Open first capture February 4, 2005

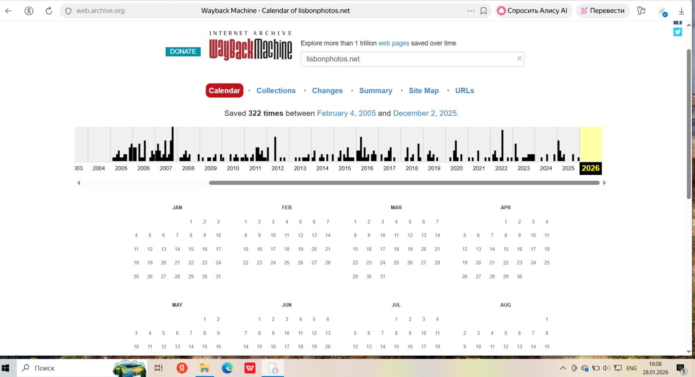(346, 113)
